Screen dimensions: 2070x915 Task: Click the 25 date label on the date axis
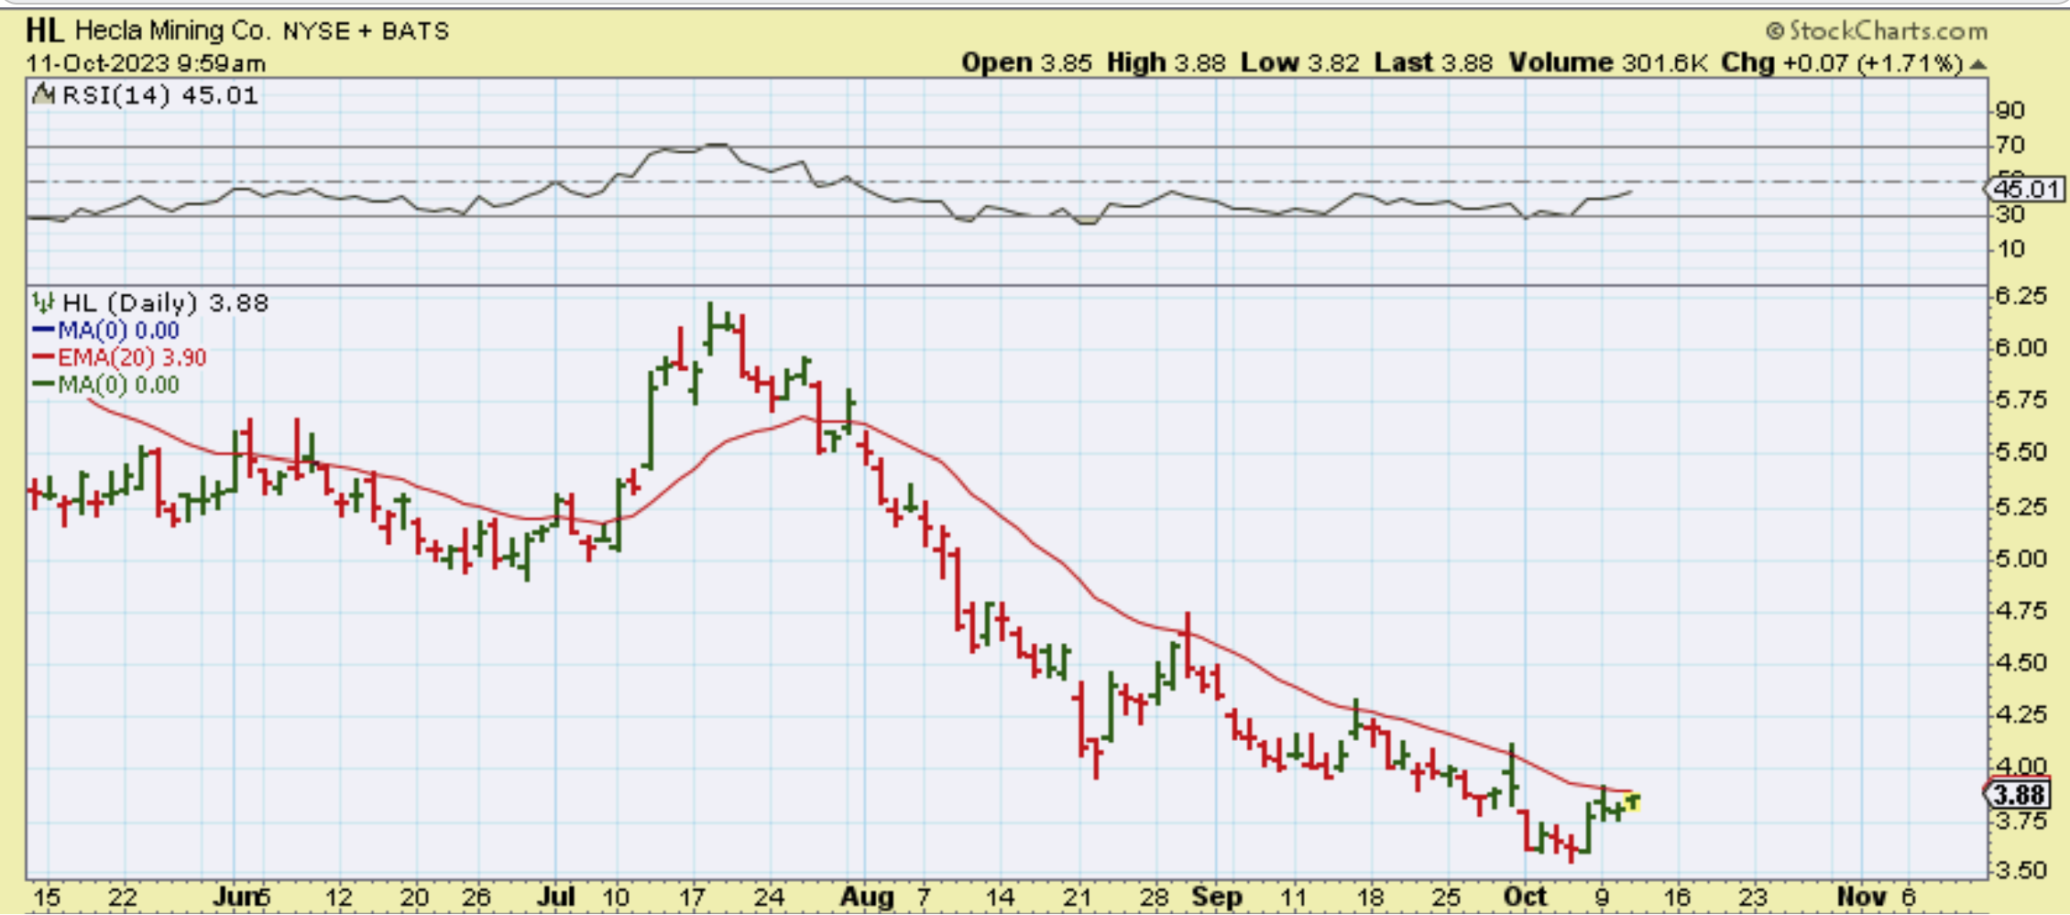pos(1447,897)
